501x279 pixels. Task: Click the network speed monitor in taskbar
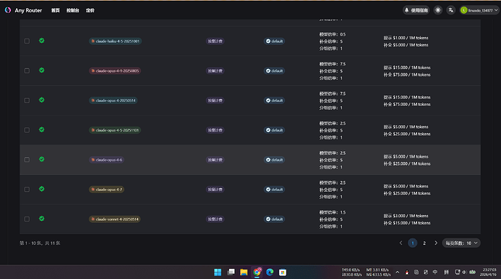366,272
